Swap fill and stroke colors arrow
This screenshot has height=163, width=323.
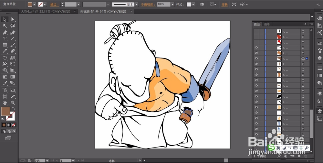[13, 108]
